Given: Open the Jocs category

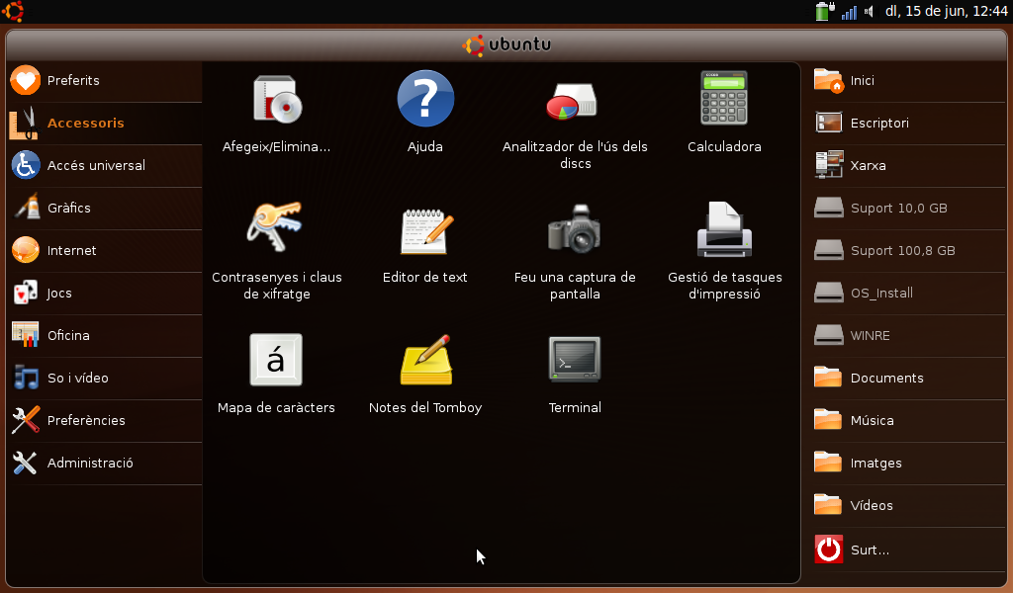Looking at the screenshot, I should click(105, 294).
